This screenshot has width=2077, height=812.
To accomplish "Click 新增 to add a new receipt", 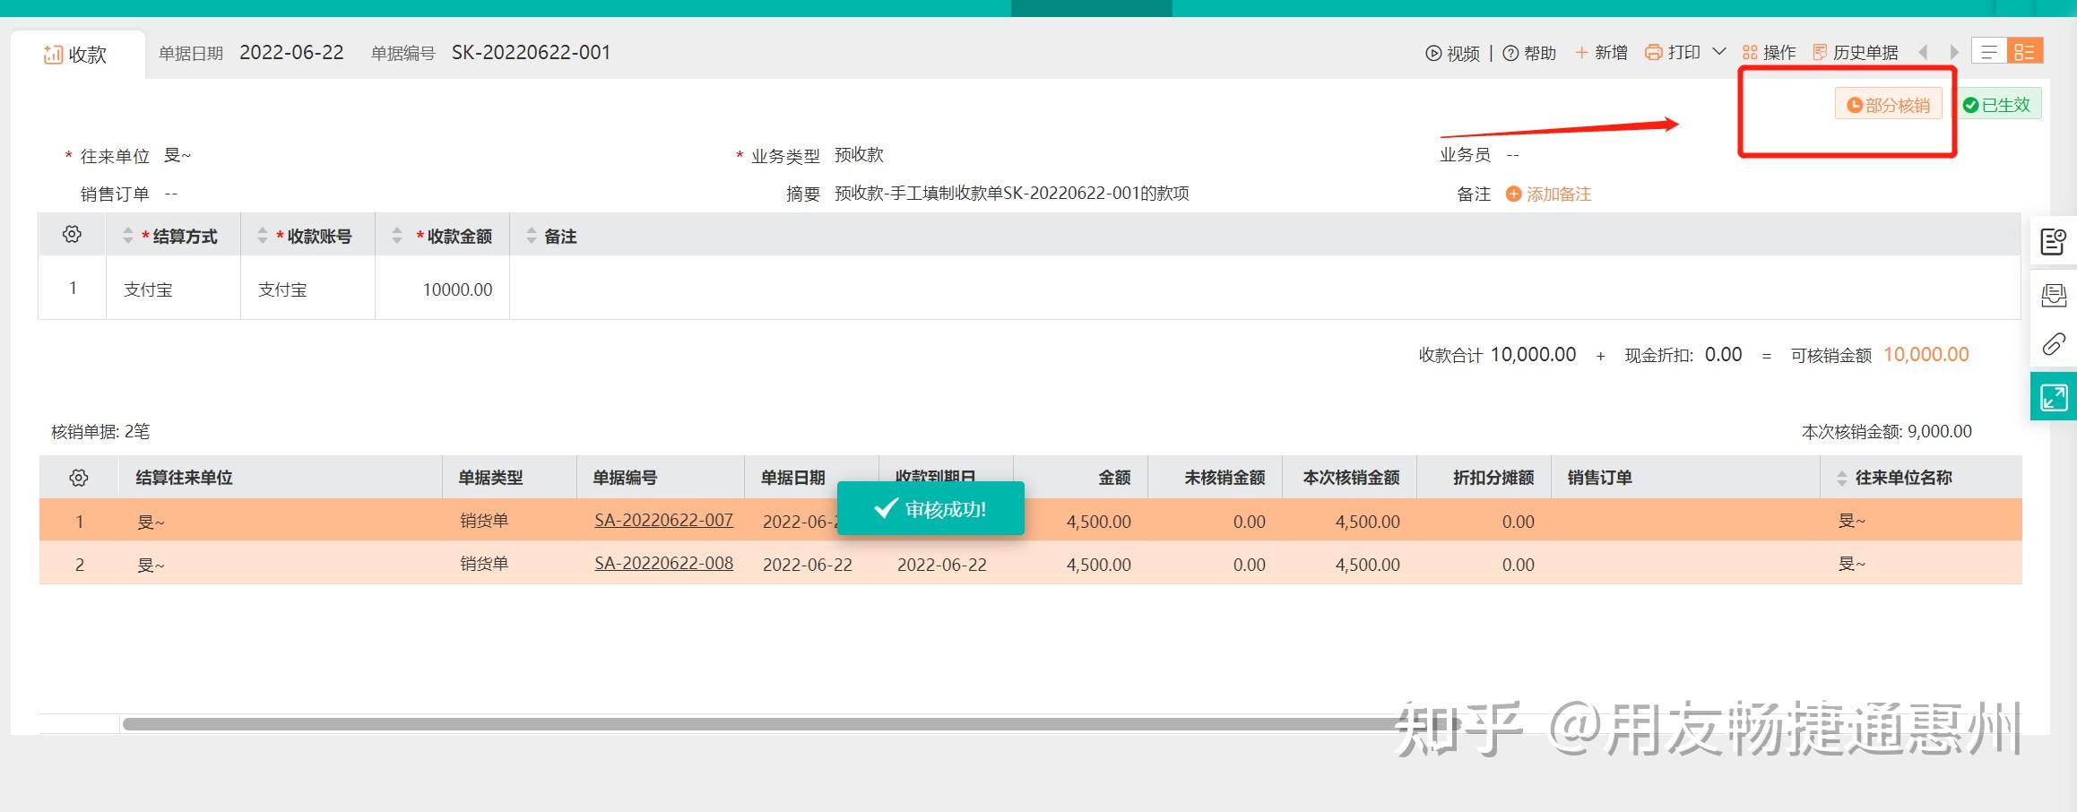I will click(1601, 53).
